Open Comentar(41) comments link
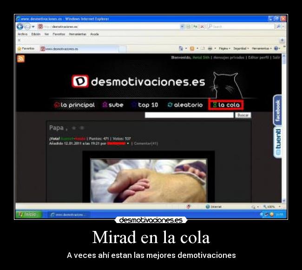Viewport: 302px width, 270px height. 146,144
